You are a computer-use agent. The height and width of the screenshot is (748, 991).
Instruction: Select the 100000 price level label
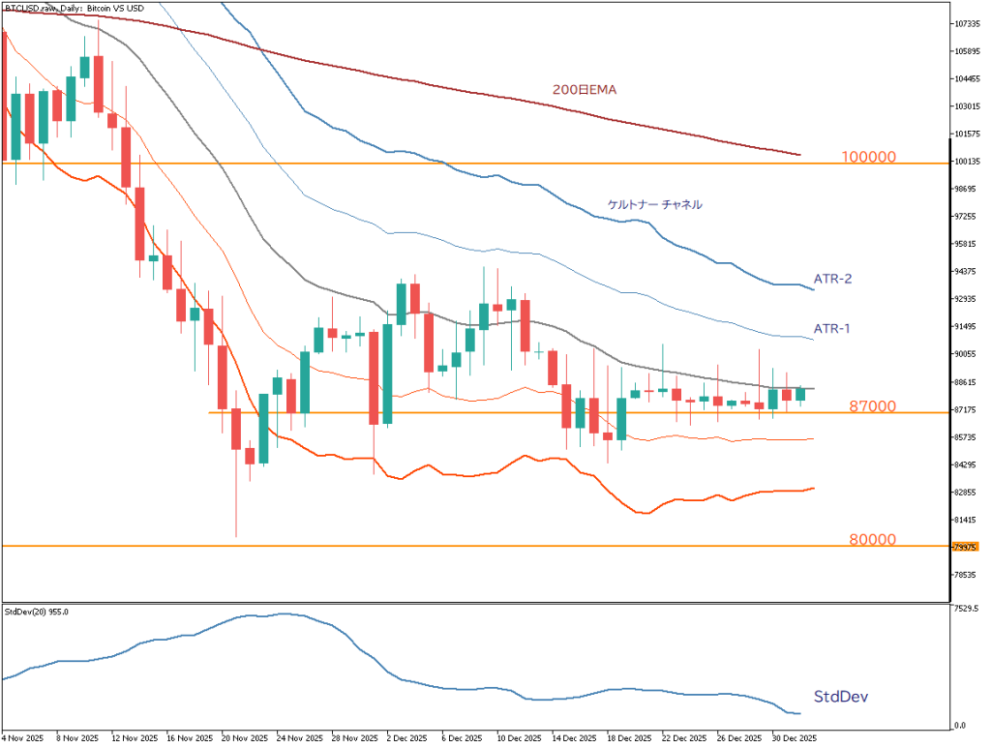[868, 157]
